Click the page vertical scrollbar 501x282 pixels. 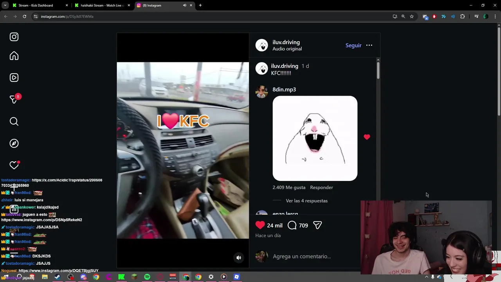pos(499,70)
